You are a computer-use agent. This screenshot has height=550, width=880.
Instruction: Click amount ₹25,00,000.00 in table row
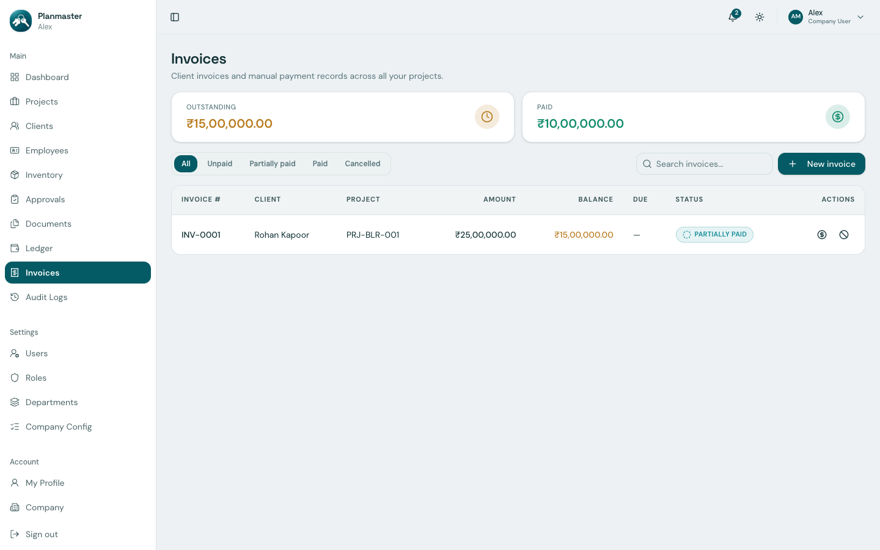485,235
